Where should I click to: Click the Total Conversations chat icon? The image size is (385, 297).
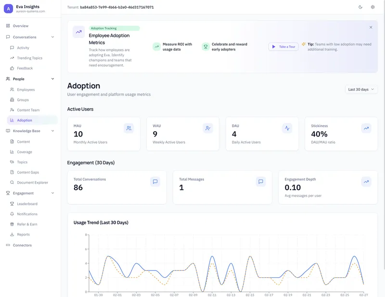[155, 182]
